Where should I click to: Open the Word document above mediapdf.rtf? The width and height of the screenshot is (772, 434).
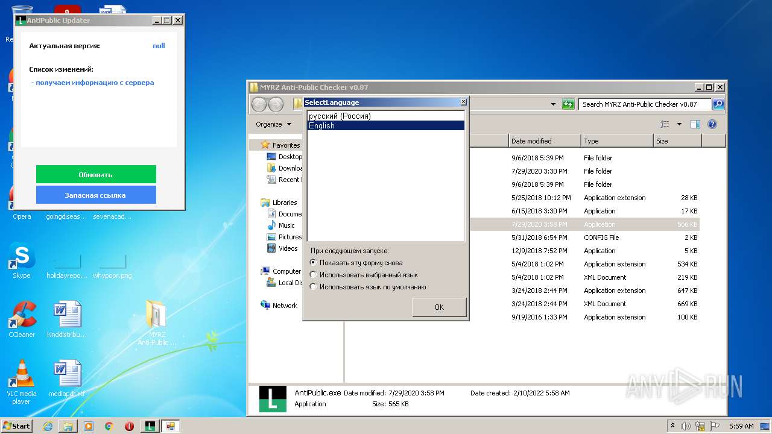coord(67,319)
